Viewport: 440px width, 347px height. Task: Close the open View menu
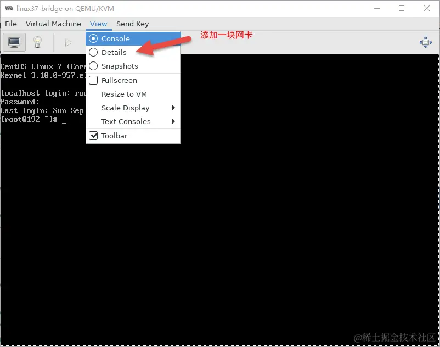pyautogui.click(x=99, y=24)
